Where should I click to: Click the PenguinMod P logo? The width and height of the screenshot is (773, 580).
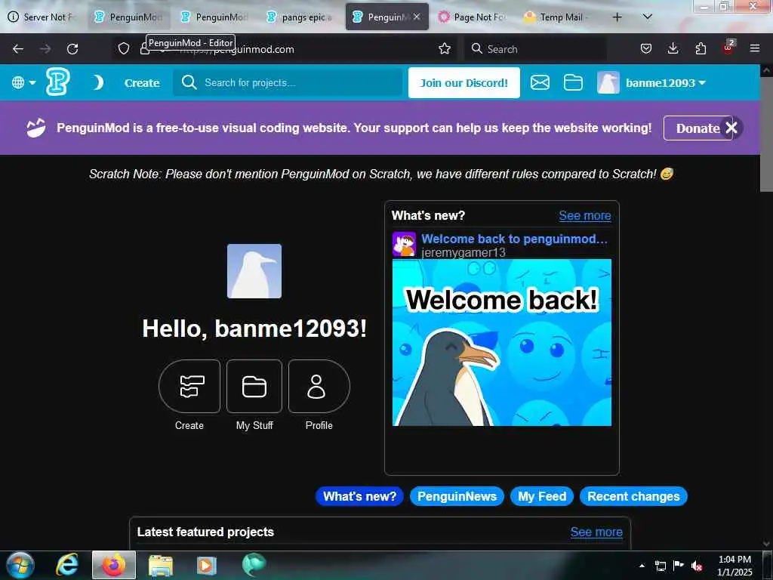57,82
